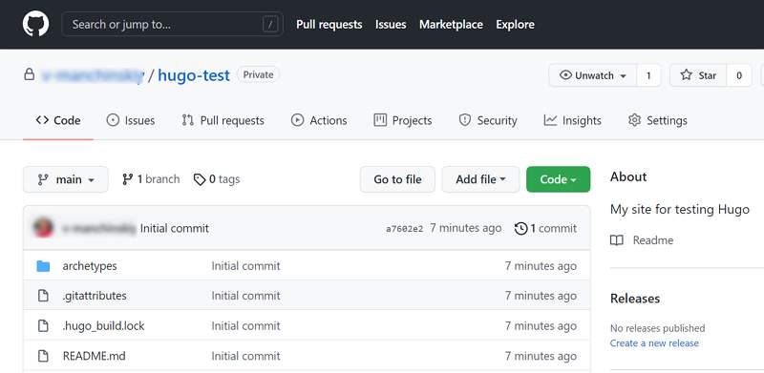View the 1 branch list
This screenshot has width=764, height=373.
point(151,179)
